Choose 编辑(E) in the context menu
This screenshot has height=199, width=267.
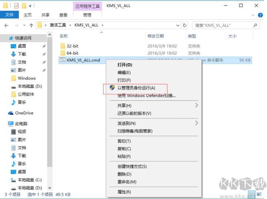[x=124, y=73]
